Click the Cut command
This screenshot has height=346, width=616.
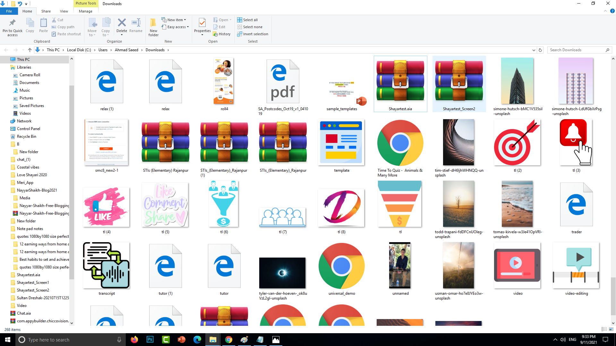(58, 20)
